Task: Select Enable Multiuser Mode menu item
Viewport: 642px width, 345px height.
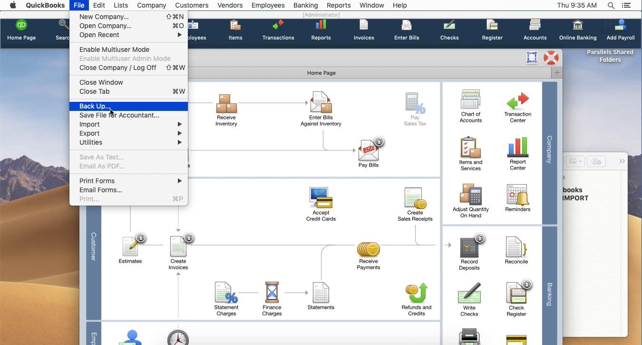Action: (129, 49)
